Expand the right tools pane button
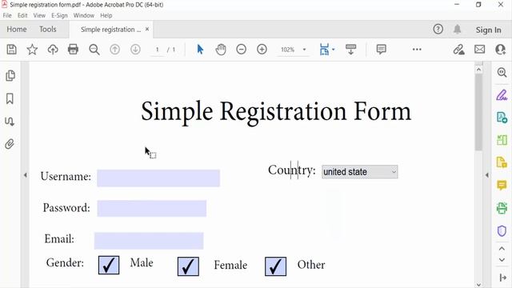The image size is (512, 288). click(x=502, y=278)
